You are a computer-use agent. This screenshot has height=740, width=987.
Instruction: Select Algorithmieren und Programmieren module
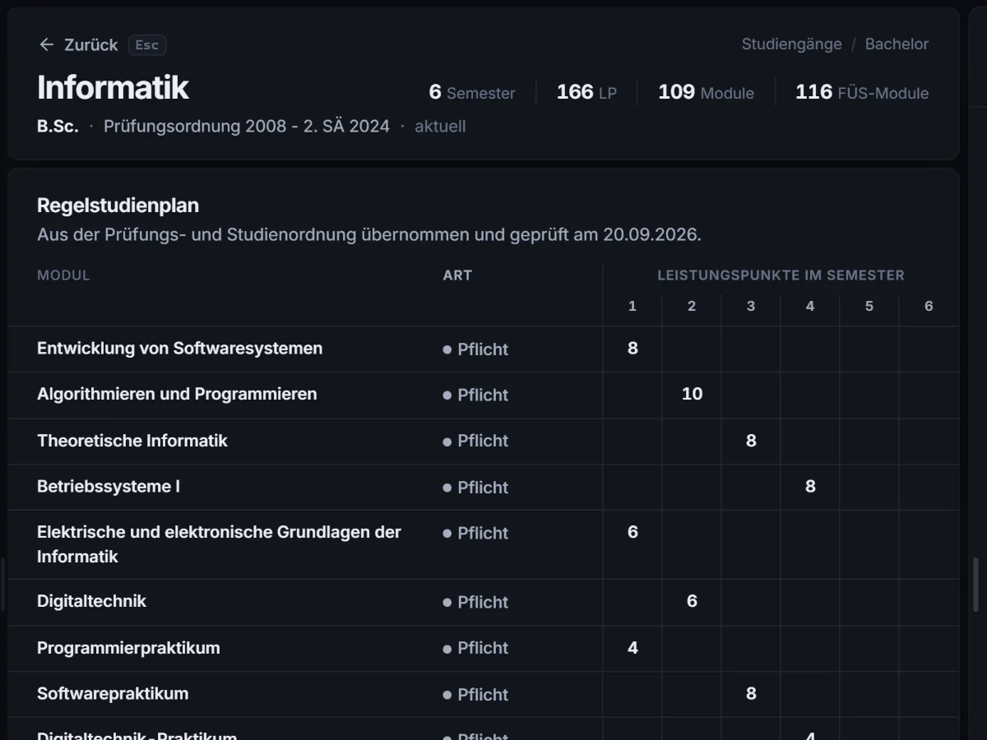pos(177,395)
